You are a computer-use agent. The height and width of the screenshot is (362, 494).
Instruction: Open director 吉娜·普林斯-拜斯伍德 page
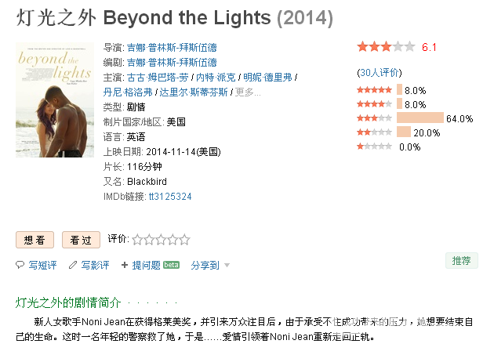[x=172, y=48]
